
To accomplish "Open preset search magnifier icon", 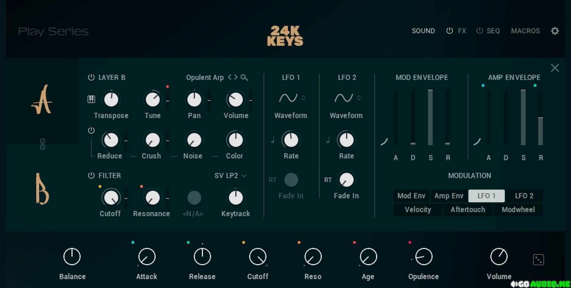I will tap(244, 77).
